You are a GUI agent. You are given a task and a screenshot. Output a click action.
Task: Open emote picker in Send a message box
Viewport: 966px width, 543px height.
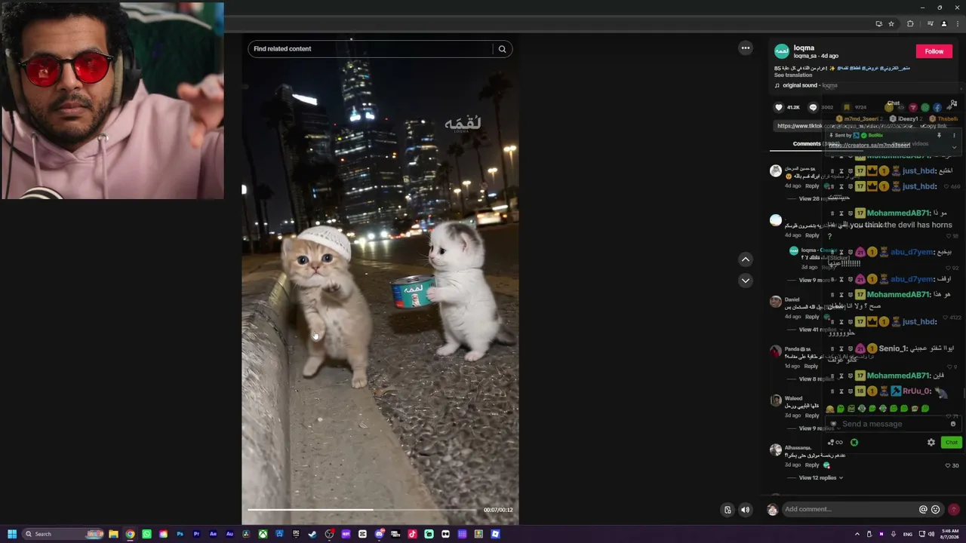(x=953, y=424)
